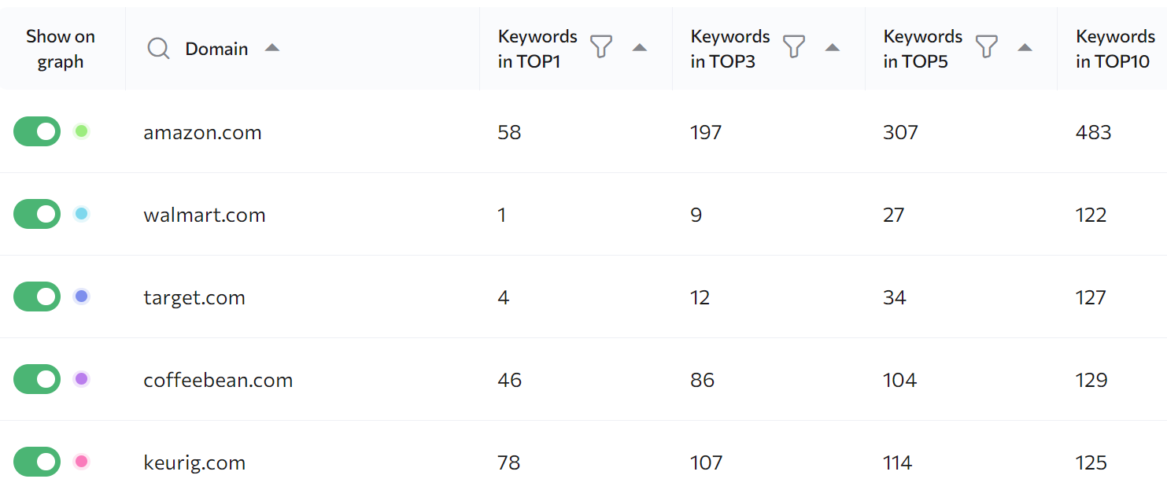Open the keurig.com domain link
Viewport: 1167px width, 501px height.
[194, 462]
